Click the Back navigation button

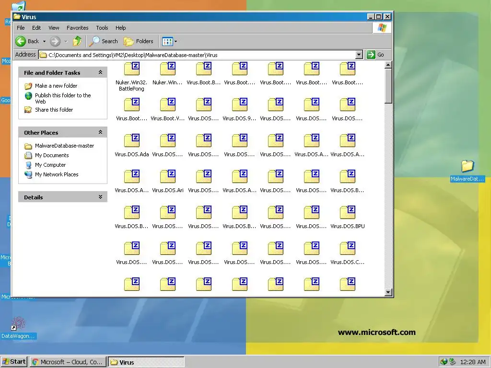[27, 41]
